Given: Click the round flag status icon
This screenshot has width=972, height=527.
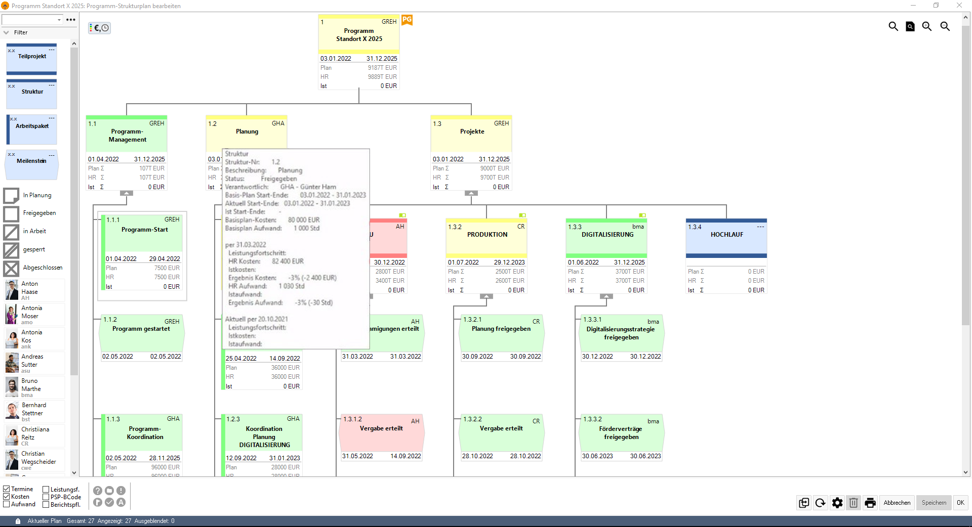Looking at the screenshot, I should pos(98,502).
